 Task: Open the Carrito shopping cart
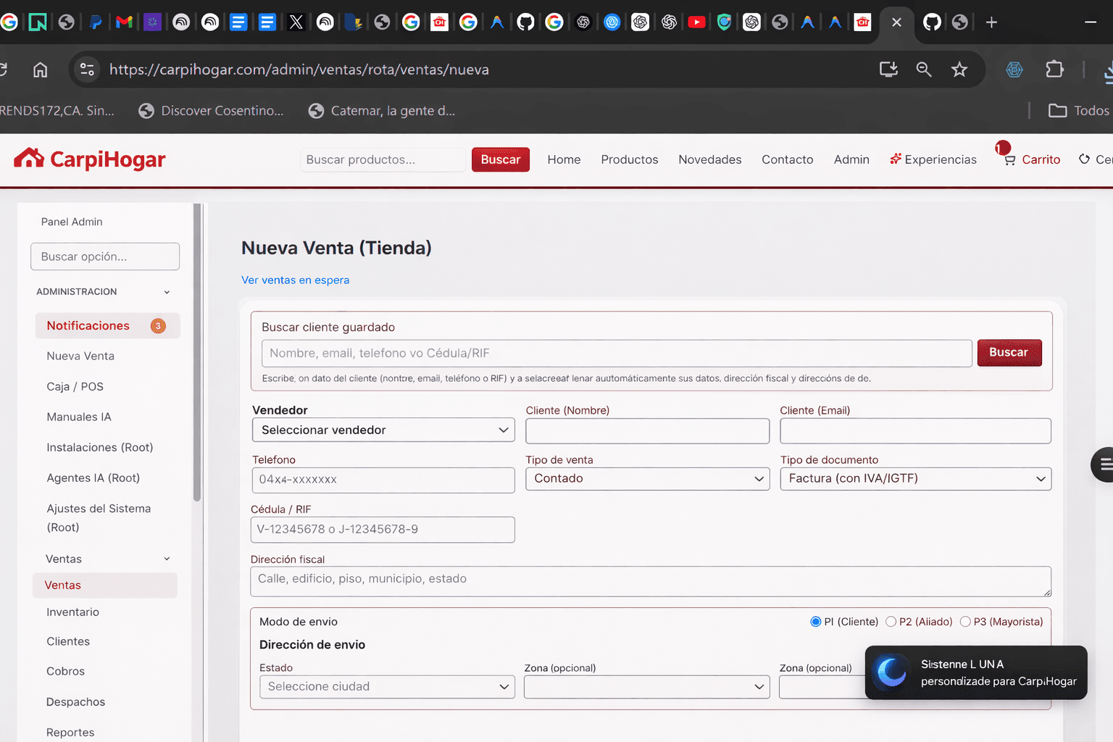(1031, 159)
